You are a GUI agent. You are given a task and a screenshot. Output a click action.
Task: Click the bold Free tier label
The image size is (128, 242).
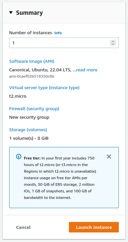pos(32,158)
